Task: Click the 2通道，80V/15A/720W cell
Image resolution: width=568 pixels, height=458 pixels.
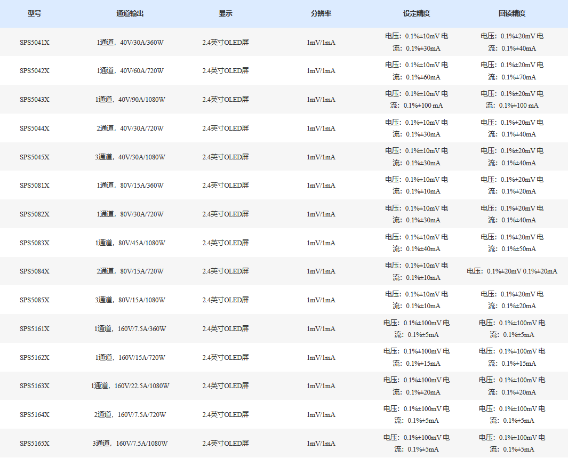Action: tap(130, 271)
